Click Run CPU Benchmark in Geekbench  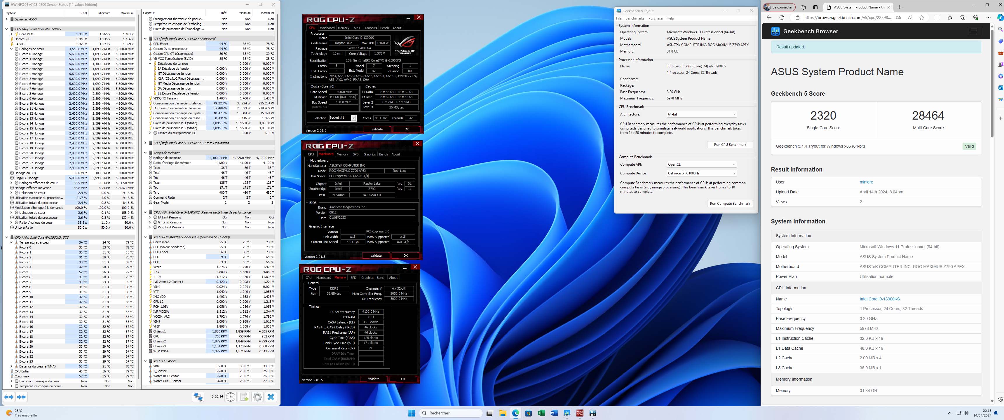coord(730,145)
